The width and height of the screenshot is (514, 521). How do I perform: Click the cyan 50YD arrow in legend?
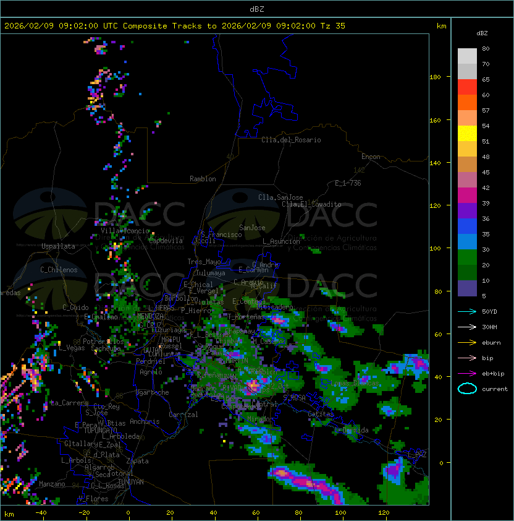(467, 311)
